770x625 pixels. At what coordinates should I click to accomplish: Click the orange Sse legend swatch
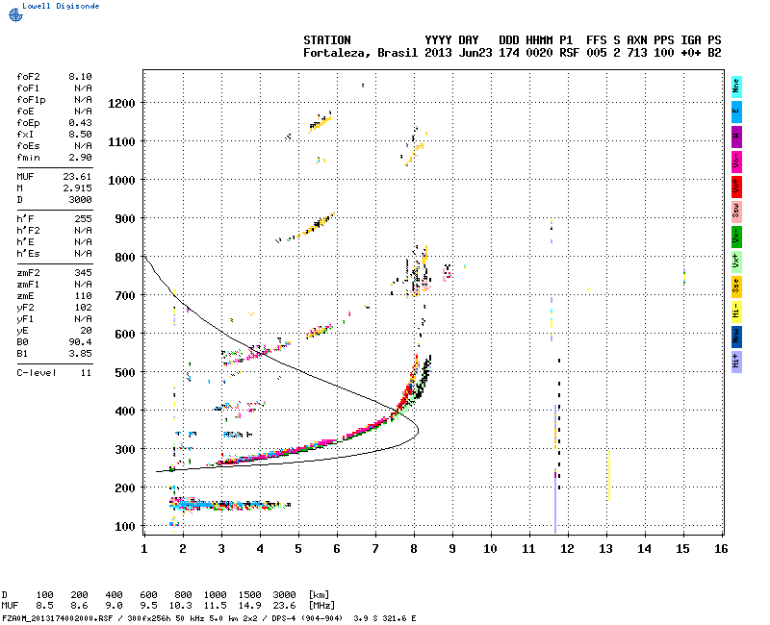pyautogui.click(x=736, y=287)
